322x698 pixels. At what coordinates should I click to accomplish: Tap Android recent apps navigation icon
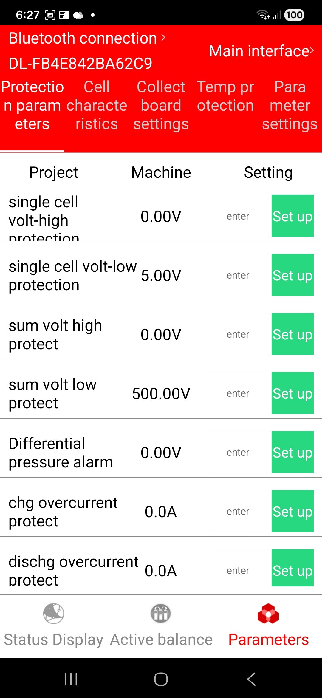tap(71, 679)
